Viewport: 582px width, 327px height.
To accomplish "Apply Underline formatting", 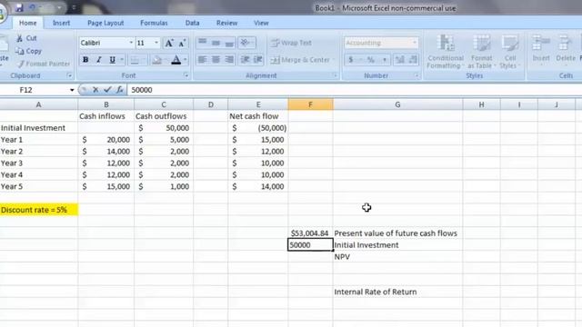I will [x=112, y=60].
